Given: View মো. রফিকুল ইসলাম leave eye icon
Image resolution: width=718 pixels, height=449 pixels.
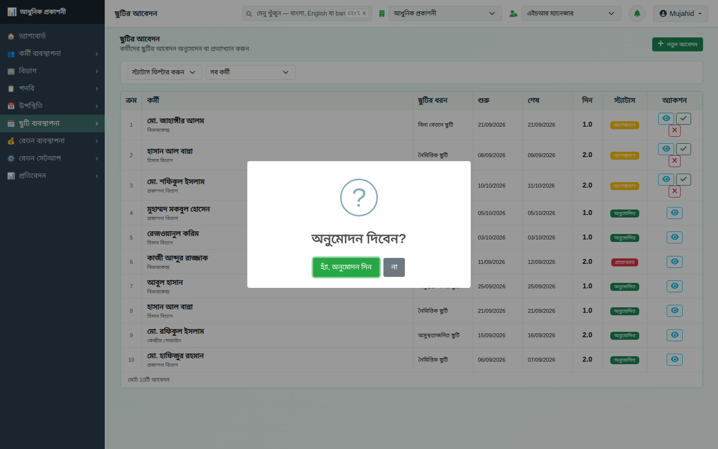Looking at the screenshot, I should (x=675, y=335).
